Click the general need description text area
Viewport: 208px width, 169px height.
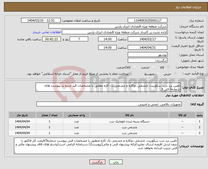108,87
